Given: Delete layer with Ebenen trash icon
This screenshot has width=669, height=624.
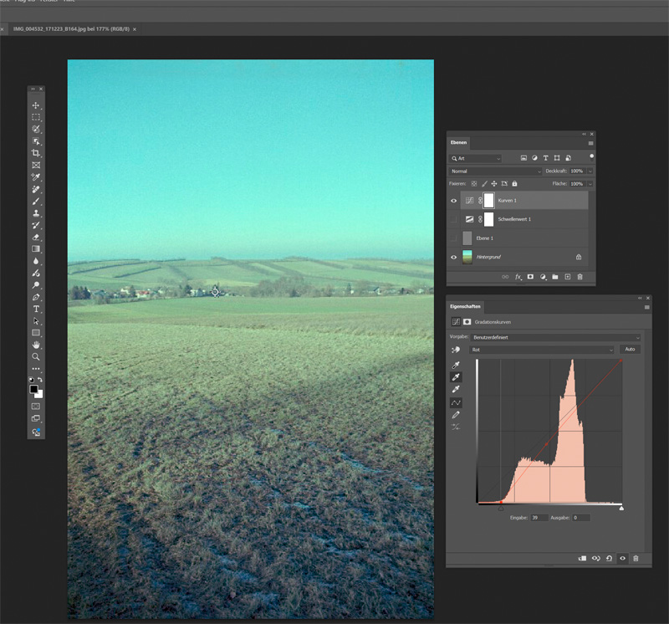Looking at the screenshot, I should point(580,277).
